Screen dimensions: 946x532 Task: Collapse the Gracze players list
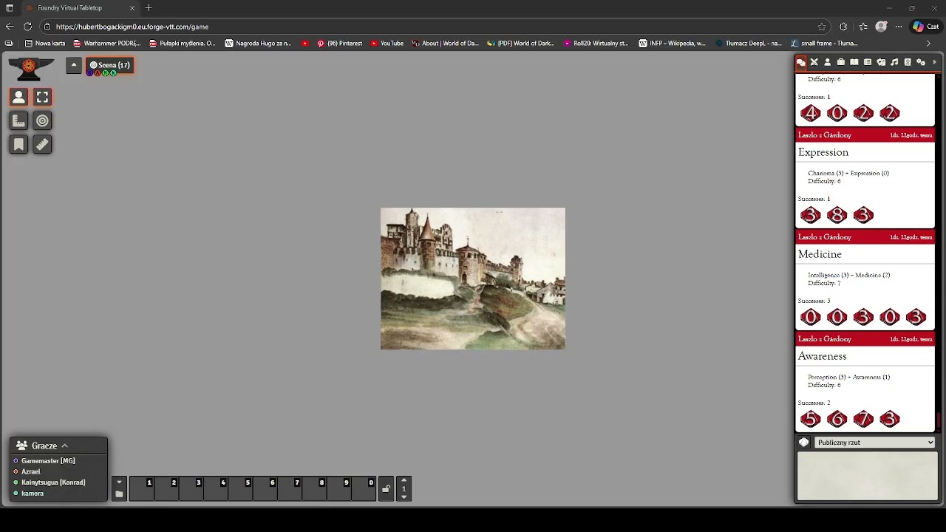click(x=64, y=446)
